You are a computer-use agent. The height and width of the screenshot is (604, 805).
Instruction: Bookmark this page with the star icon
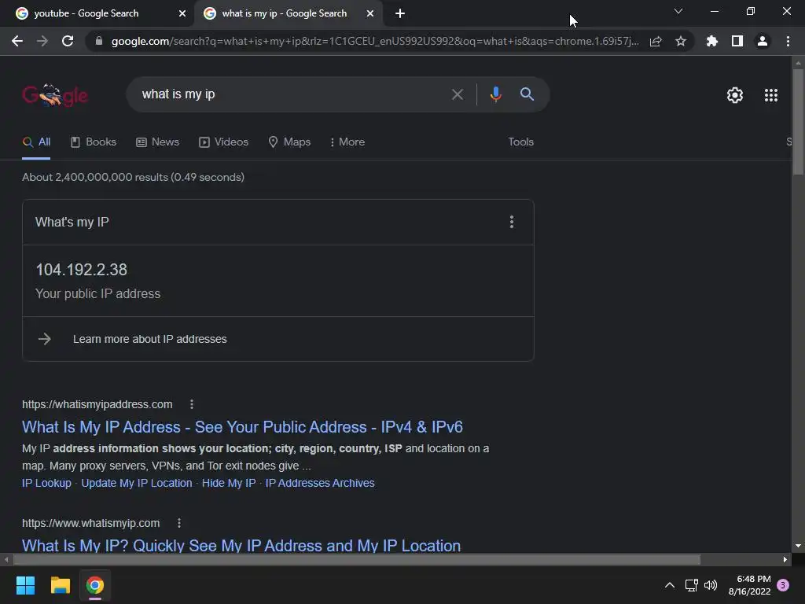681,41
